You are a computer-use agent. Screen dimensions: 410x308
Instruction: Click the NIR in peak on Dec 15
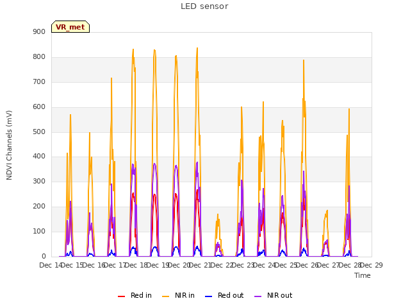70,115
